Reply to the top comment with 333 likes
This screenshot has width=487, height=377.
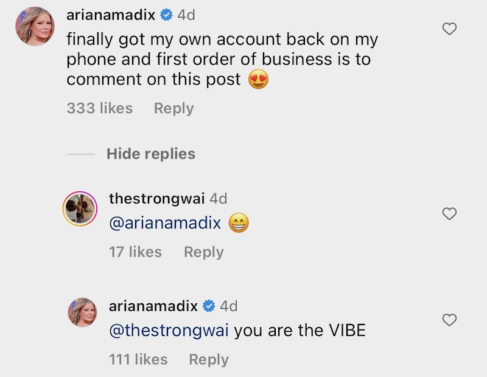click(173, 108)
